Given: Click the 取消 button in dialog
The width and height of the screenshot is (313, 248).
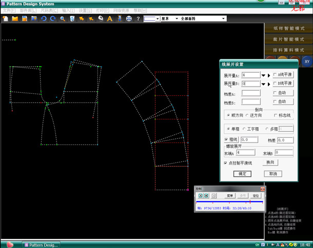Looking at the screenshot, I should (x=273, y=174).
